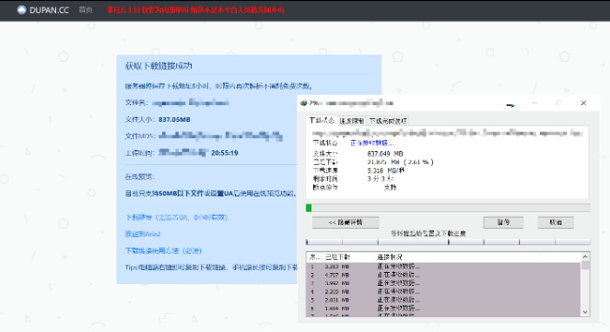Screen dimensions: 610x332
Task: Click the 推送到Aria2 link
Action: click(x=143, y=234)
